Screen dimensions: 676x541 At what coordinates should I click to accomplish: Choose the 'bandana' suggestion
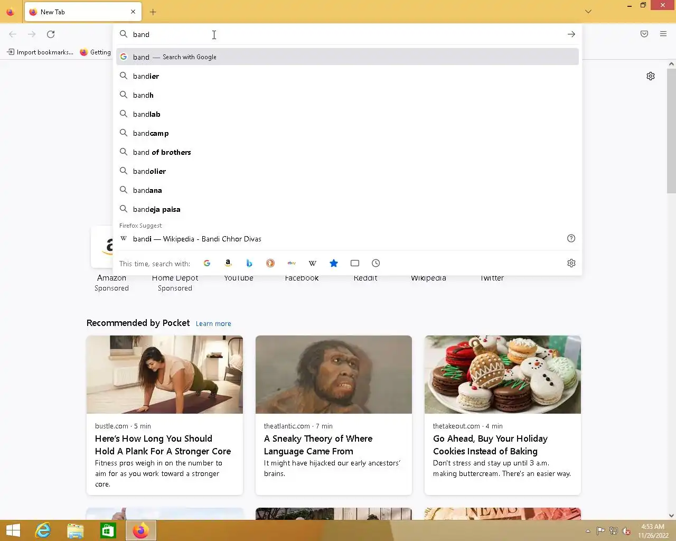[348, 190]
